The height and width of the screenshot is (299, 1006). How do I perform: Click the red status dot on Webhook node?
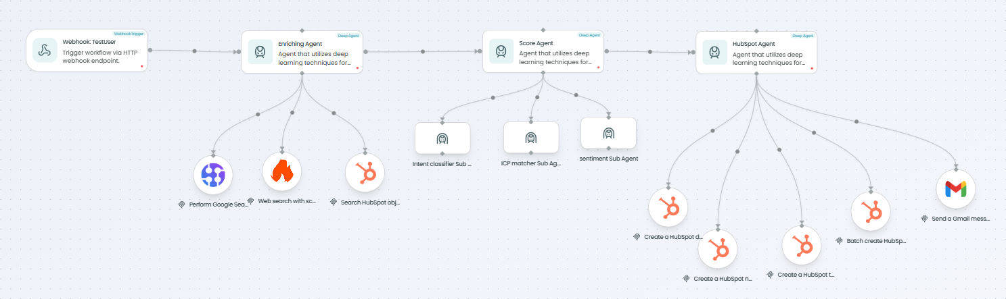tap(142, 66)
